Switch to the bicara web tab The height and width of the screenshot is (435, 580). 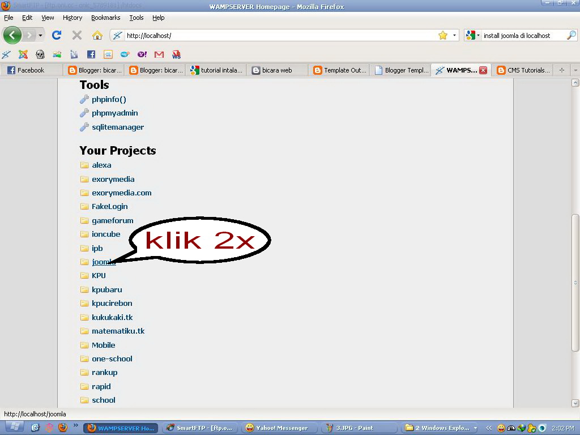(277, 70)
